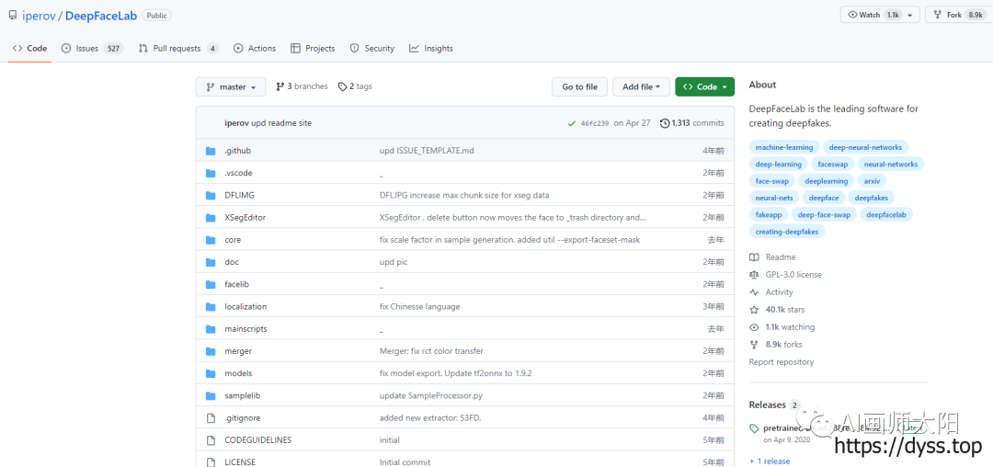993x467 pixels.
Task: Expand the Watch dropdown arrow
Action: (910, 15)
